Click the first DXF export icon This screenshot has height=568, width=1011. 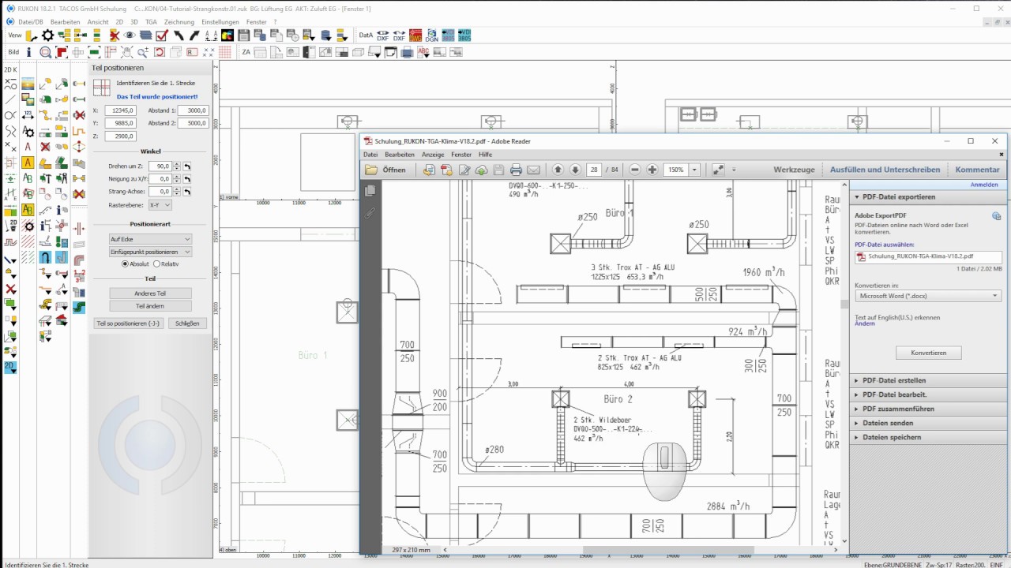coord(383,35)
